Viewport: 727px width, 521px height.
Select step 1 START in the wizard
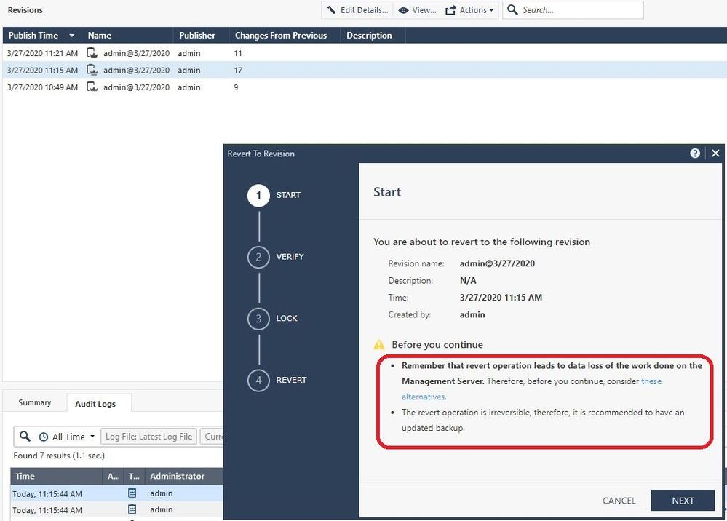click(274, 195)
